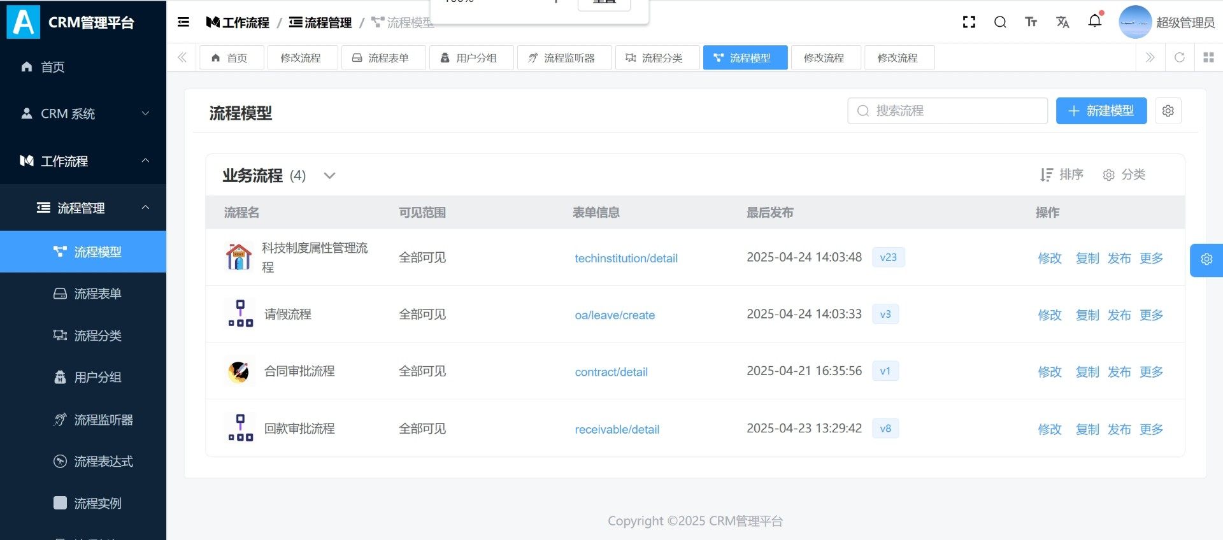This screenshot has height=540, width=1223.
Task: Refresh the current tab page
Action: pyautogui.click(x=1179, y=57)
